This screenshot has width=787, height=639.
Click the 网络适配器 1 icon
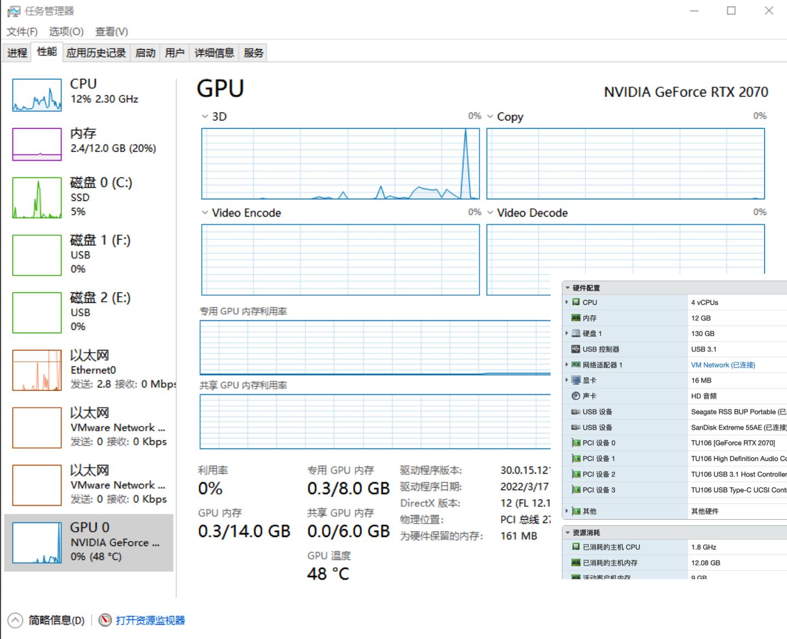tap(575, 365)
